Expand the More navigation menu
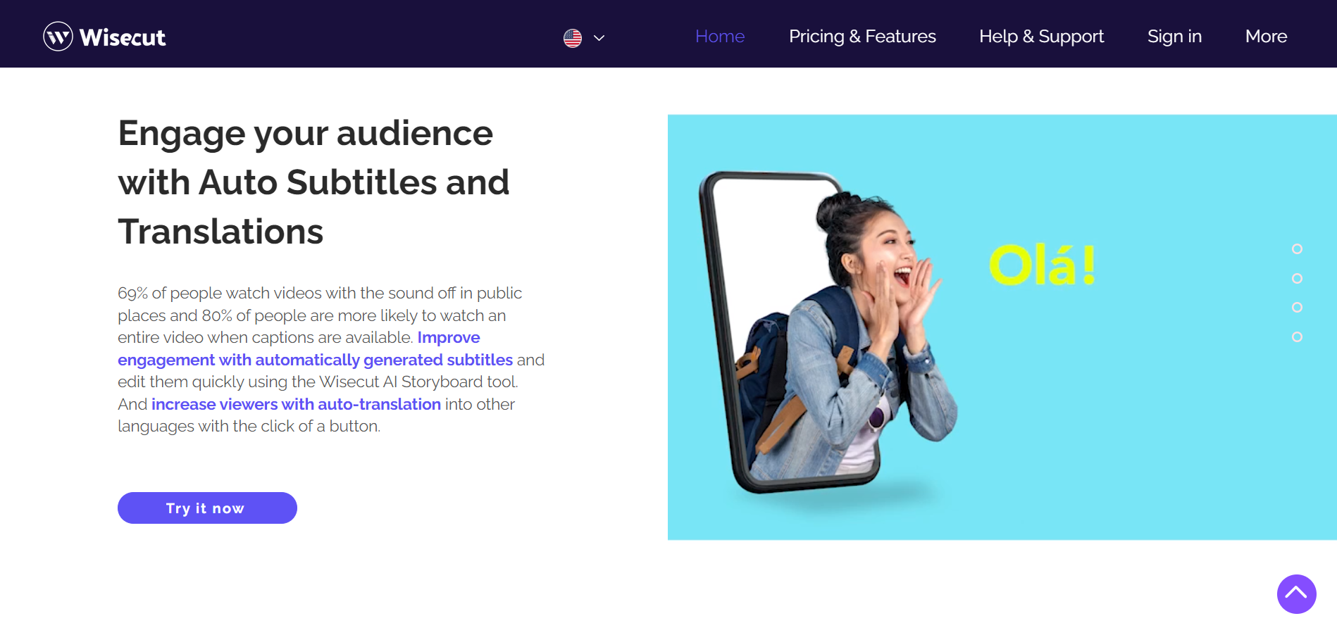This screenshot has width=1337, height=635. point(1266,36)
